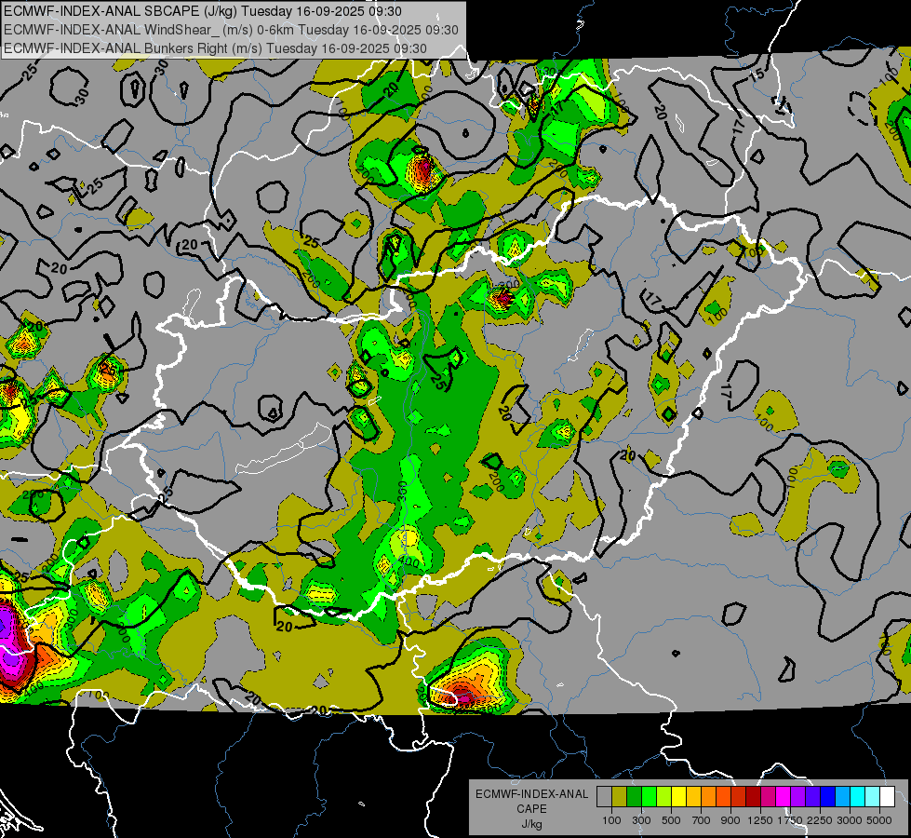Click the SBCAPE header line at top
Screen dimensions: 911x838
click(202, 11)
